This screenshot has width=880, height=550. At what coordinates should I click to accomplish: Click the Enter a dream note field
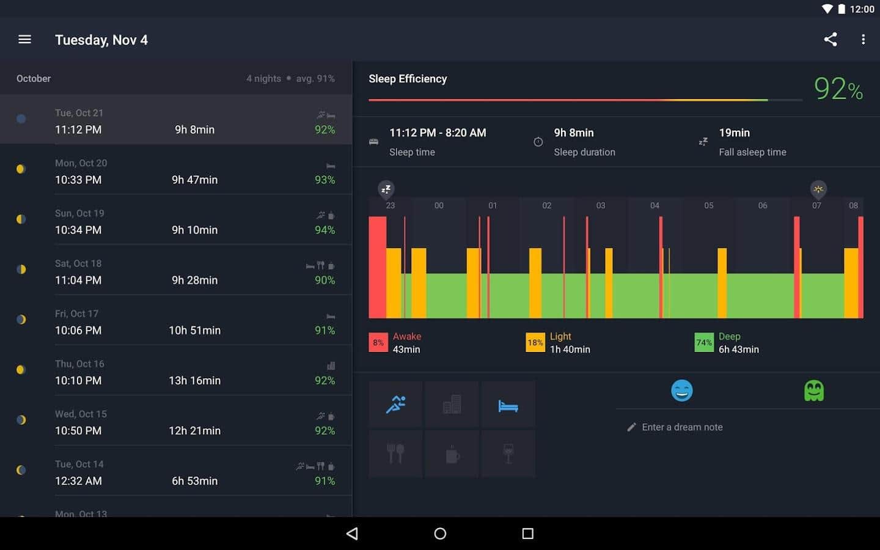point(682,427)
